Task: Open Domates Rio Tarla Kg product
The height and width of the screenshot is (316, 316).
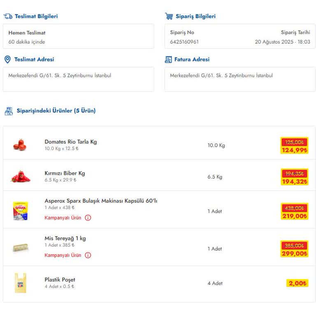Action: (x=70, y=142)
